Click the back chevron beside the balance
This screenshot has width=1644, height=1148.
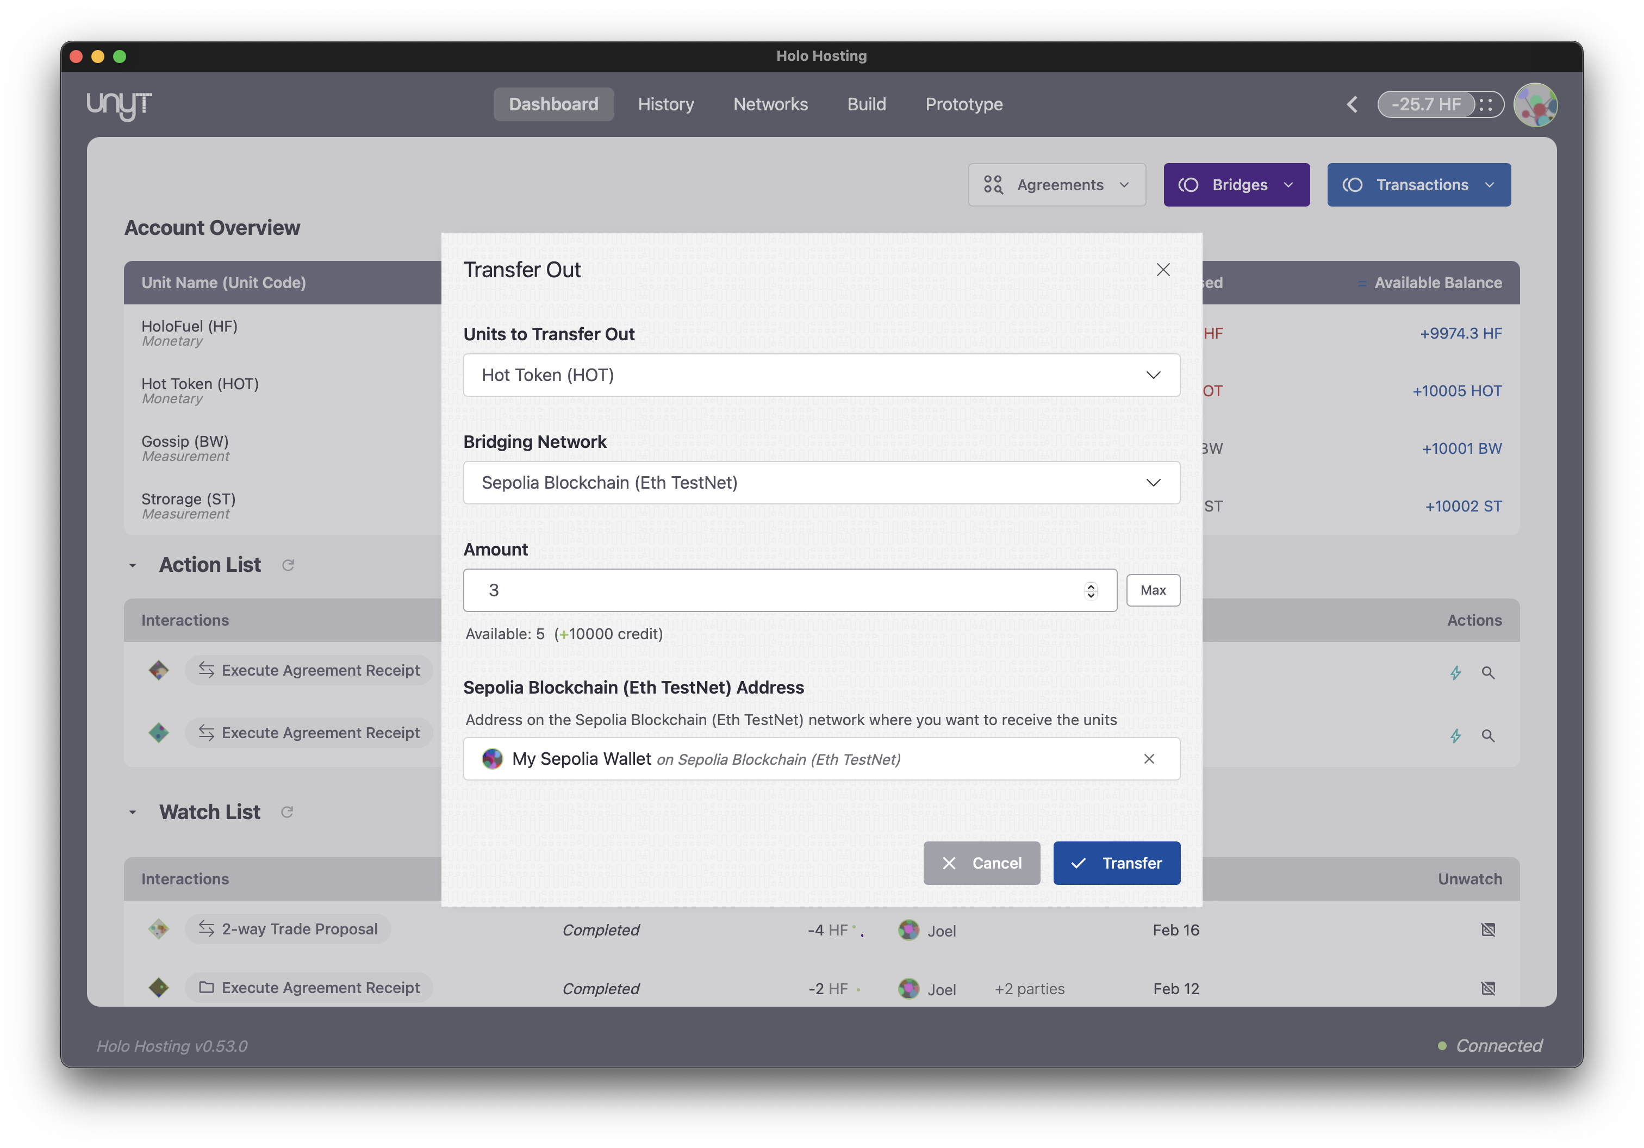[x=1352, y=104]
